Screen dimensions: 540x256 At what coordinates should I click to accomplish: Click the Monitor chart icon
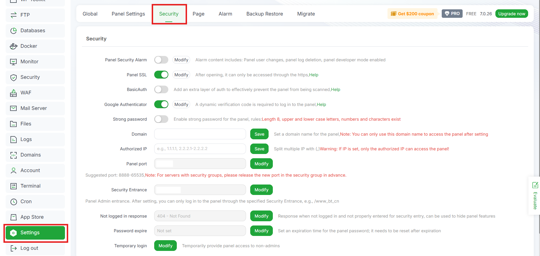[x=14, y=62]
